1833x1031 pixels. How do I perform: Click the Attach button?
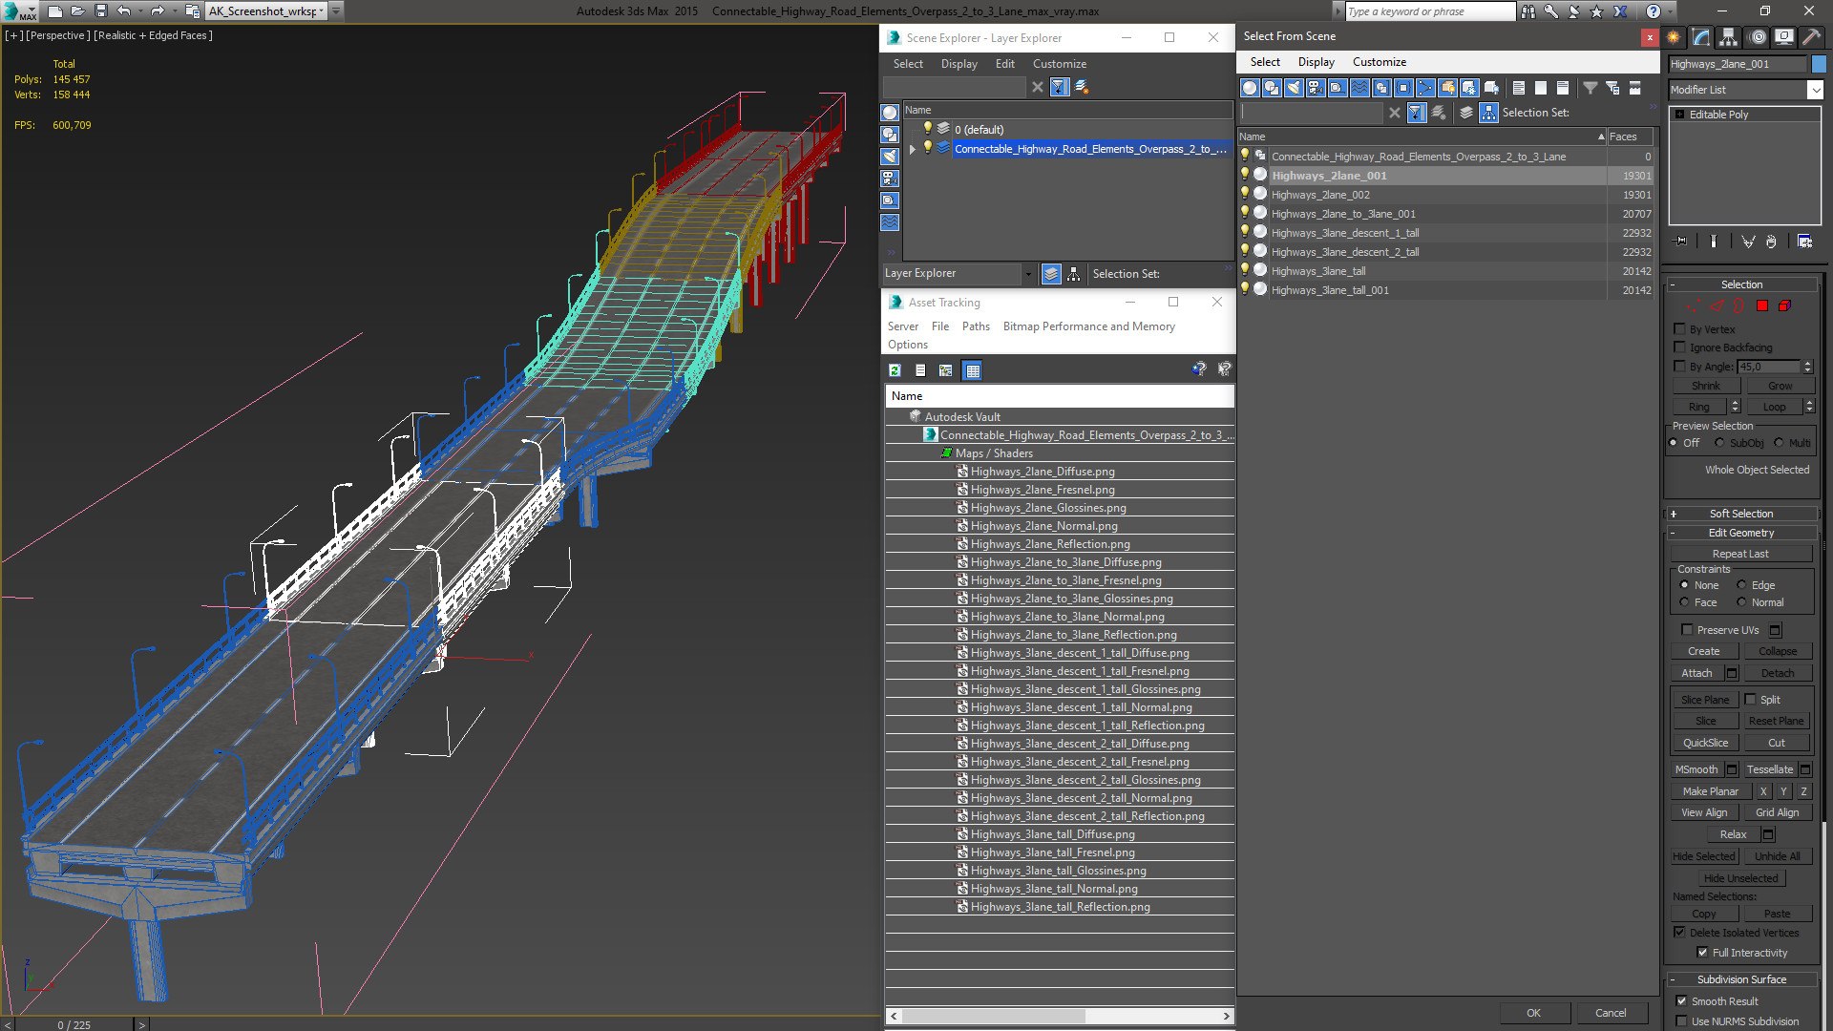point(1696,673)
